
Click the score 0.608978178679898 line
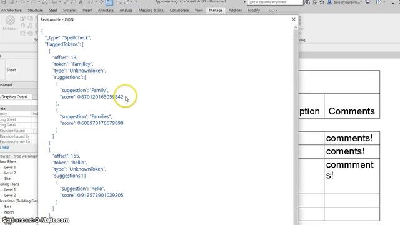pos(92,123)
